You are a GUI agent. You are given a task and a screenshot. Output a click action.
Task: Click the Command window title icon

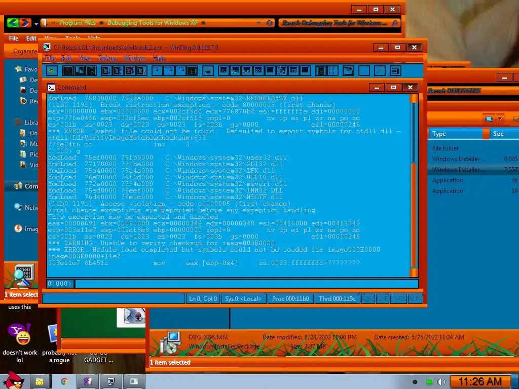pyautogui.click(x=51, y=87)
